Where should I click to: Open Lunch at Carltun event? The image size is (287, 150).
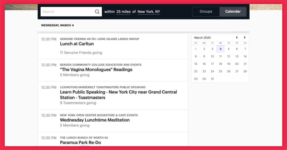[77, 44]
